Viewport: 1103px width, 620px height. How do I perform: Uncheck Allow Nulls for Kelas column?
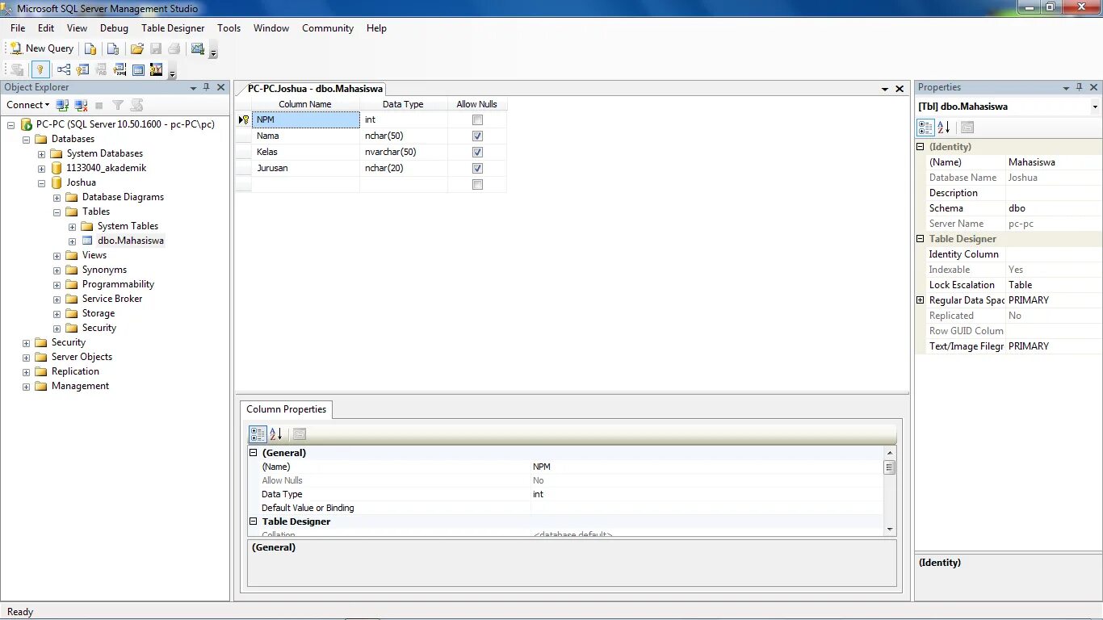[477, 152]
